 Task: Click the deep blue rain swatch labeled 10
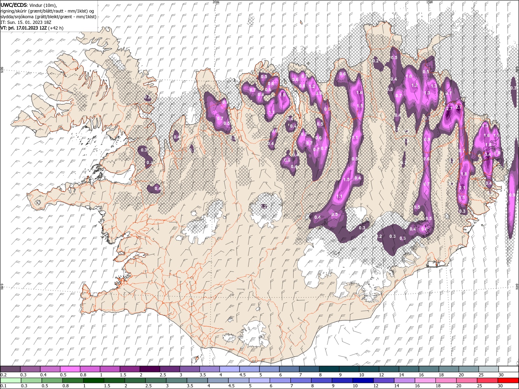tap(363, 380)
